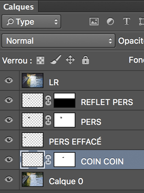Open the Normal blend mode dropdown
Viewport: 144px width, 193px height.
(x=58, y=41)
